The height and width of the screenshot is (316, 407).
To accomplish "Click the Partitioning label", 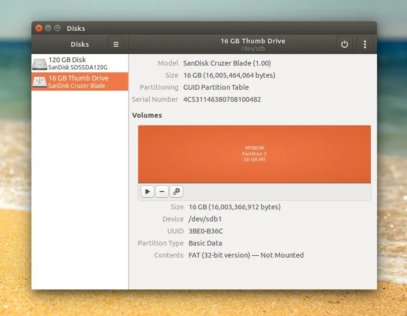I will [159, 87].
